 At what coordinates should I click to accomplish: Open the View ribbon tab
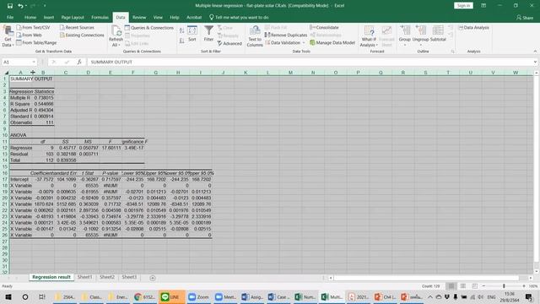click(158, 17)
